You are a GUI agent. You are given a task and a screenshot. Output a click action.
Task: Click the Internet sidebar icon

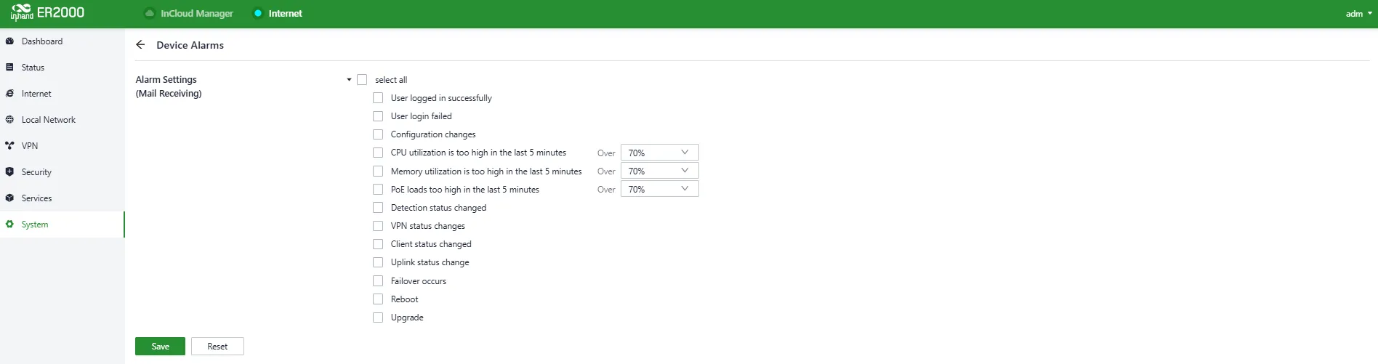pos(9,94)
